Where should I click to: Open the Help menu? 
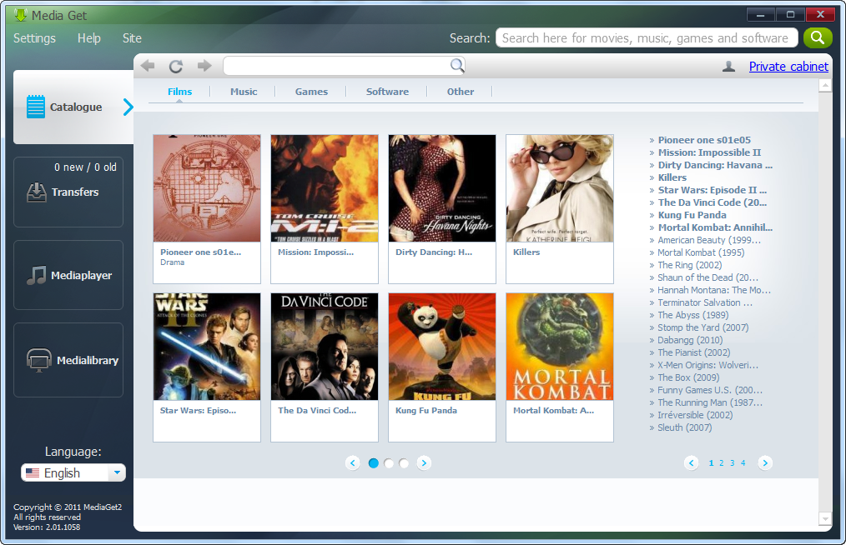pyautogui.click(x=89, y=38)
